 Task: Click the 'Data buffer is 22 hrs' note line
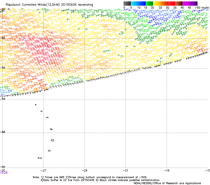click(x=100, y=180)
